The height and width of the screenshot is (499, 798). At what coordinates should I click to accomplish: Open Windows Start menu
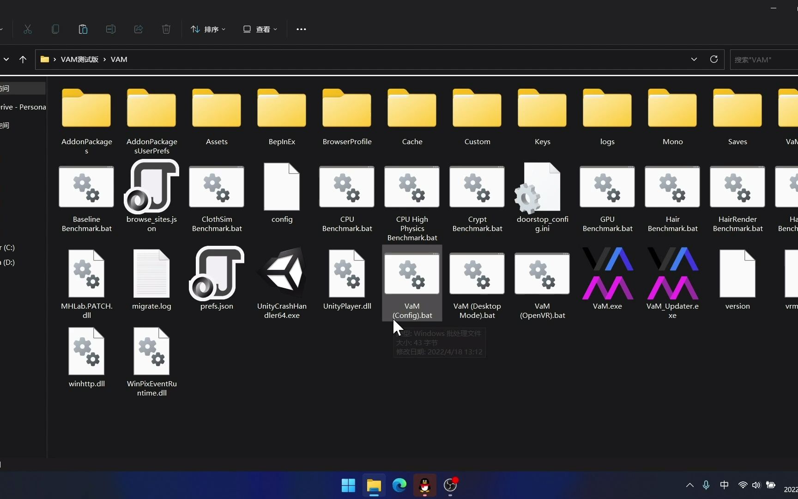coord(348,485)
